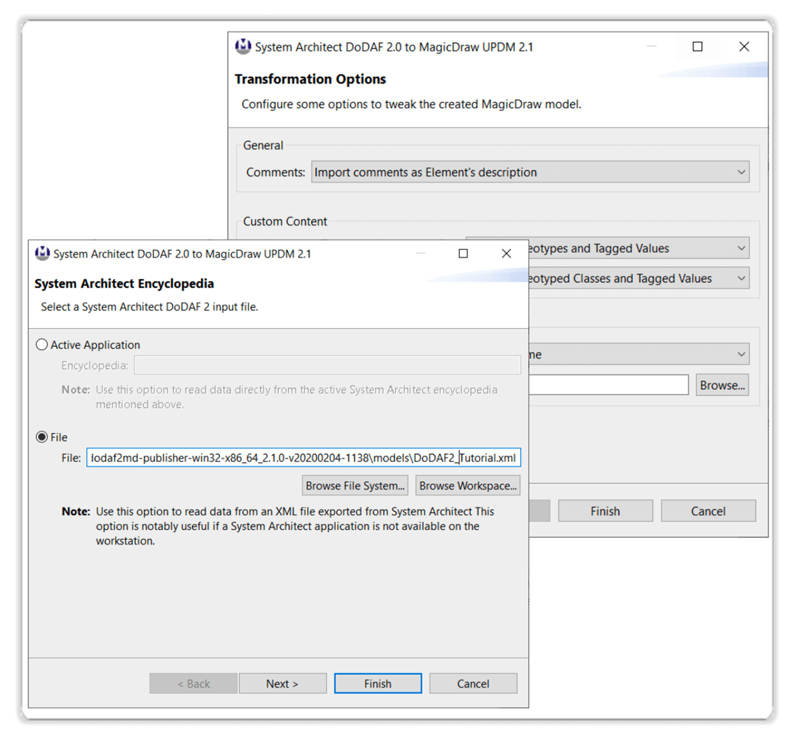Click the text field beside Browse... button
The width and height of the screenshot is (797, 741).
[608, 385]
